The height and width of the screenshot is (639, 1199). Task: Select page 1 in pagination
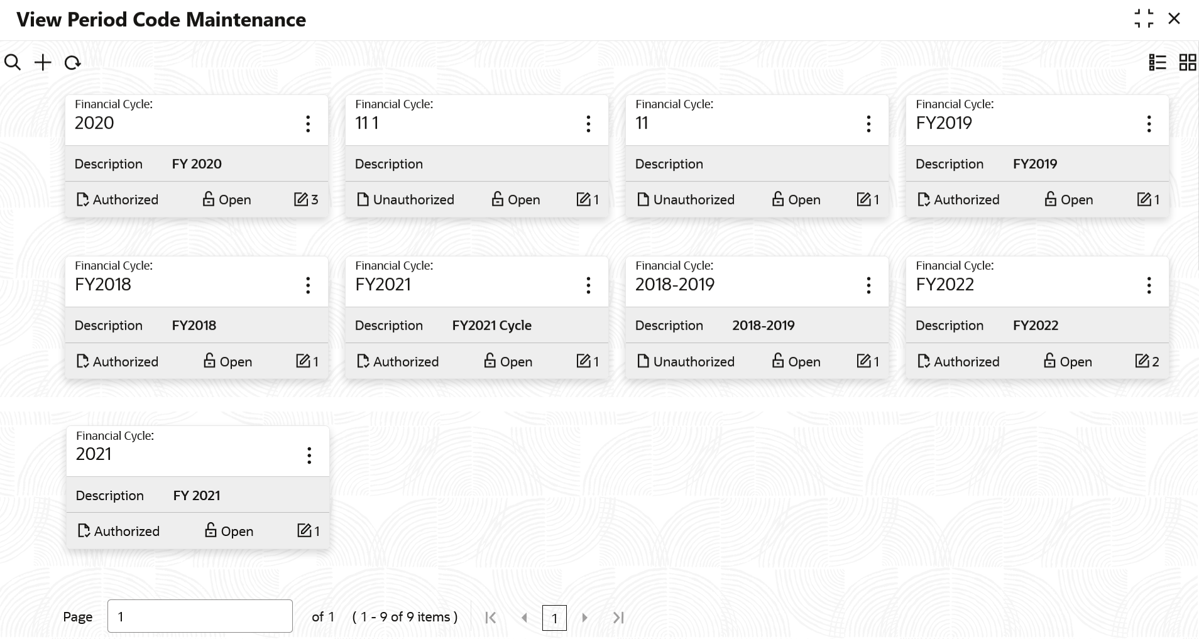tap(554, 618)
